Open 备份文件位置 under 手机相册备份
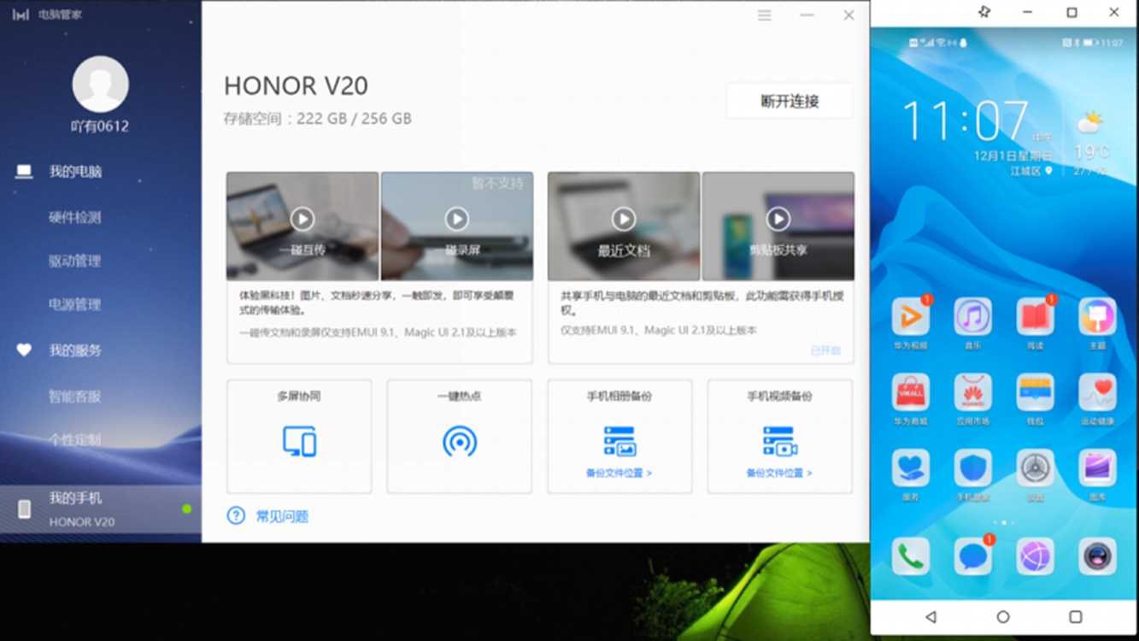1139x641 pixels. pos(619,473)
